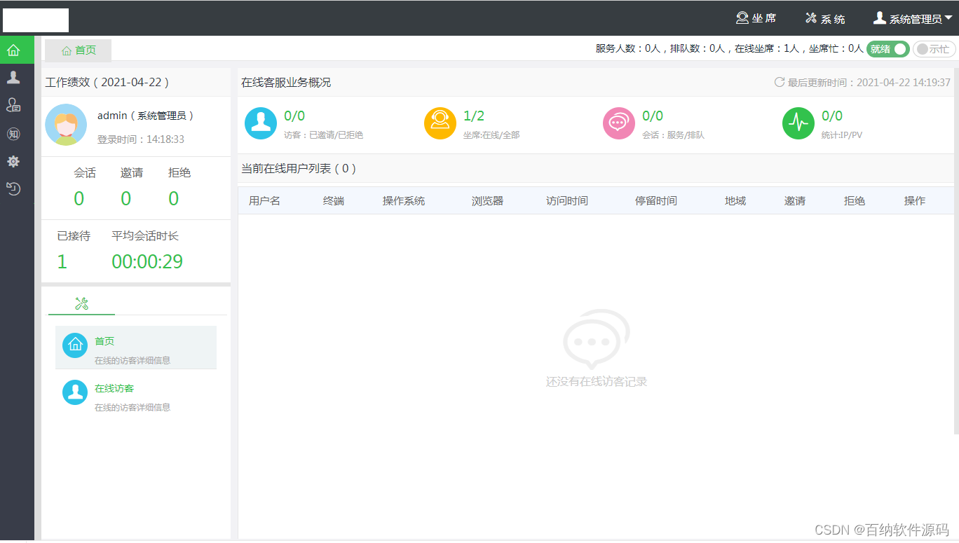The height and width of the screenshot is (543, 959).
Task: Open the visitor person icon in sidebar
Action: click(x=13, y=77)
